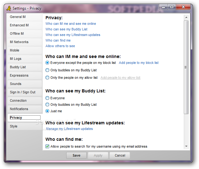
Task: Go to the Mobile settings tab
Action: [25, 50]
